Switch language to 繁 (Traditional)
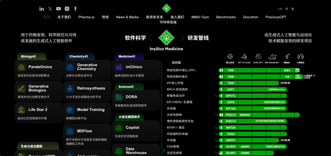This screenshot has width=331, height=156. (x=293, y=9)
